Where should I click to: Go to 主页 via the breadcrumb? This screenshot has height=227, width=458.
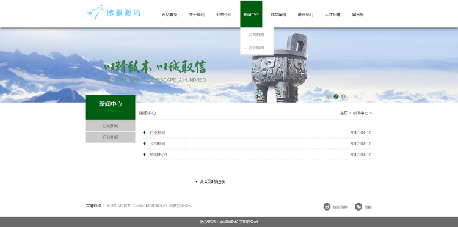(x=344, y=113)
